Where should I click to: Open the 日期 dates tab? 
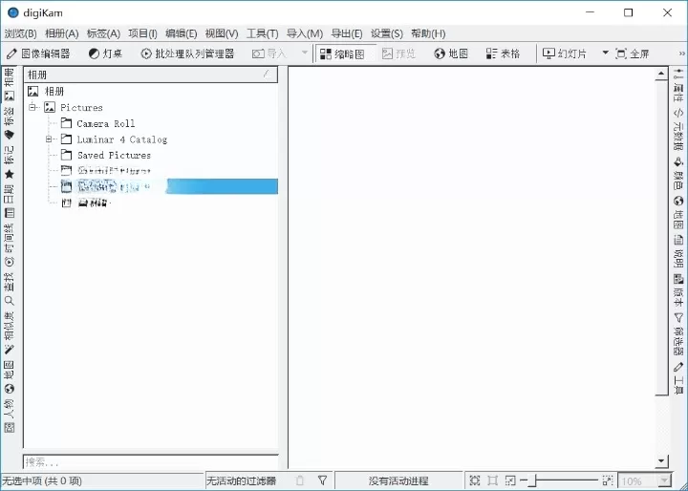coord(9,201)
